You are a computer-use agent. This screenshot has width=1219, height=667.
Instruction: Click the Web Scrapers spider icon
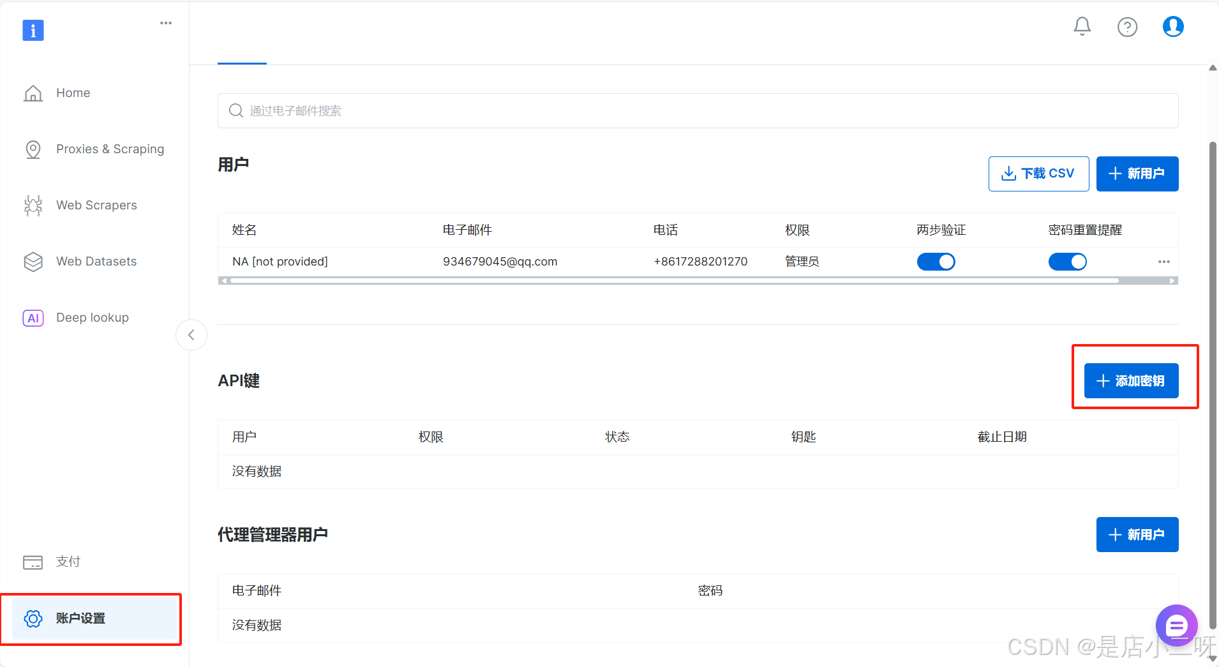tap(33, 206)
